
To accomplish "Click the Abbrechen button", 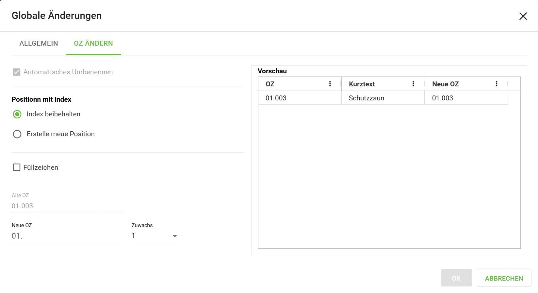I will point(504,278).
